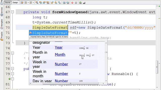The height and width of the screenshot is (90, 161).
Task: Click the green override glyph in gutter
Action: pyautogui.click(x=9, y=79)
